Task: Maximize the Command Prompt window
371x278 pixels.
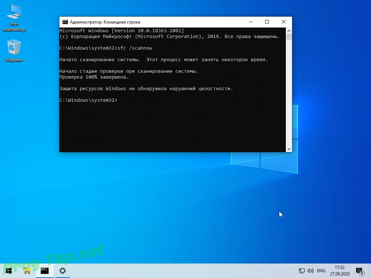Action: (267, 22)
